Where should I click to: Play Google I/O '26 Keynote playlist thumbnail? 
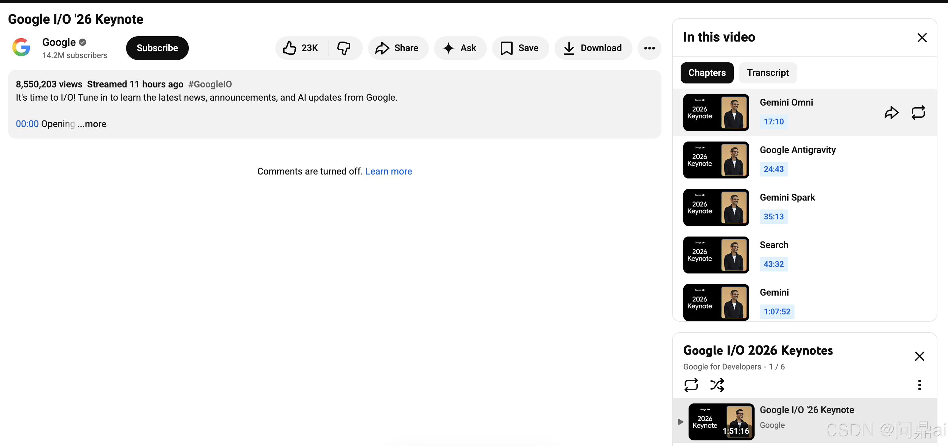click(721, 422)
